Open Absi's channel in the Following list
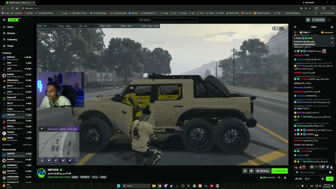The width and height of the screenshot is (336, 189). (x=17, y=64)
